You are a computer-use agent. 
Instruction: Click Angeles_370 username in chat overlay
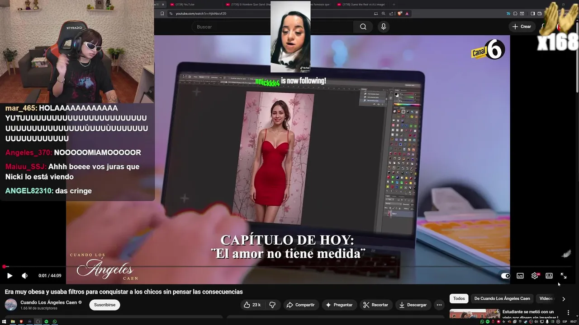[x=28, y=153]
